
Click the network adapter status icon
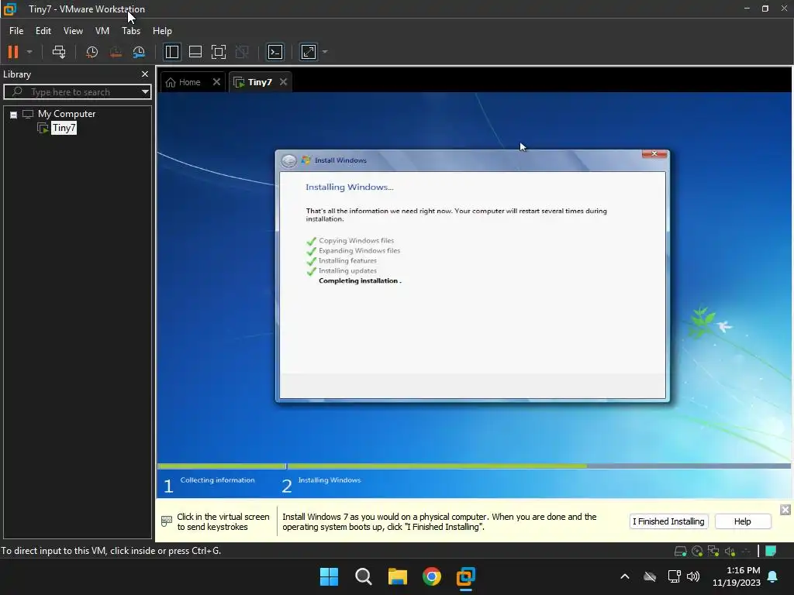click(x=713, y=551)
